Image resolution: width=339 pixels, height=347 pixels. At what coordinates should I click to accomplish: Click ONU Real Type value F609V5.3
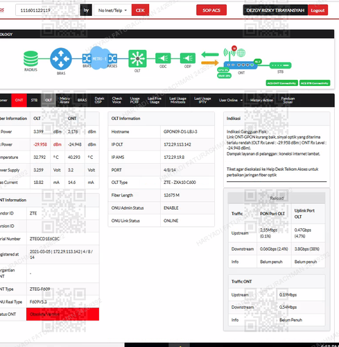click(38, 302)
